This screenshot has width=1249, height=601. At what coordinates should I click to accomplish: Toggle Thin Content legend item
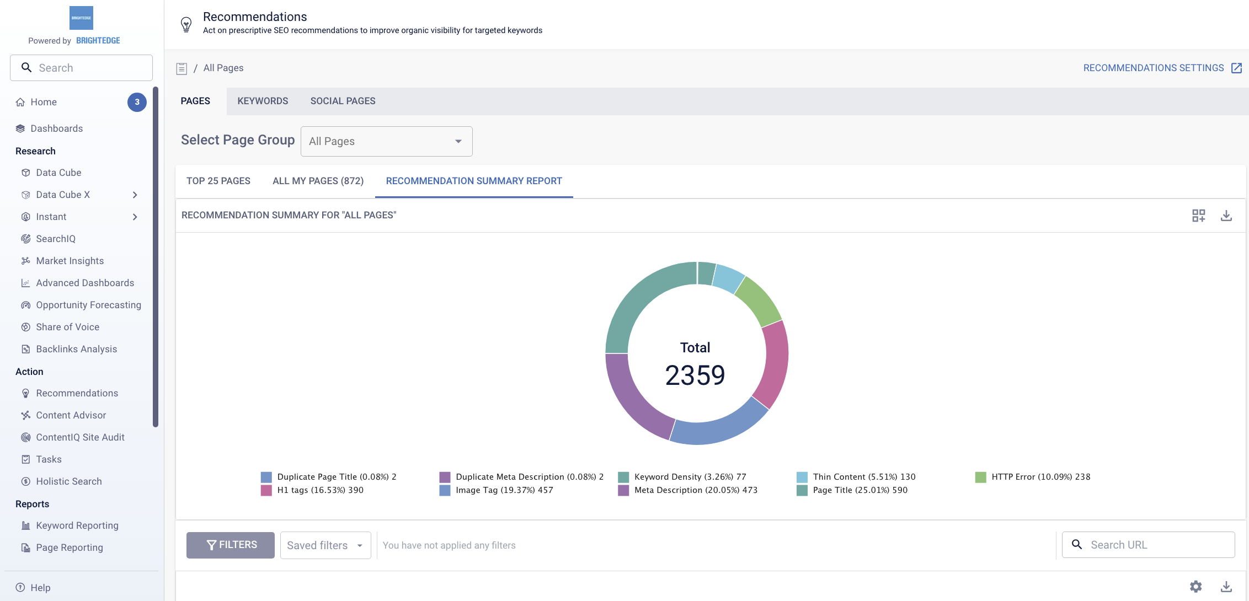(863, 477)
